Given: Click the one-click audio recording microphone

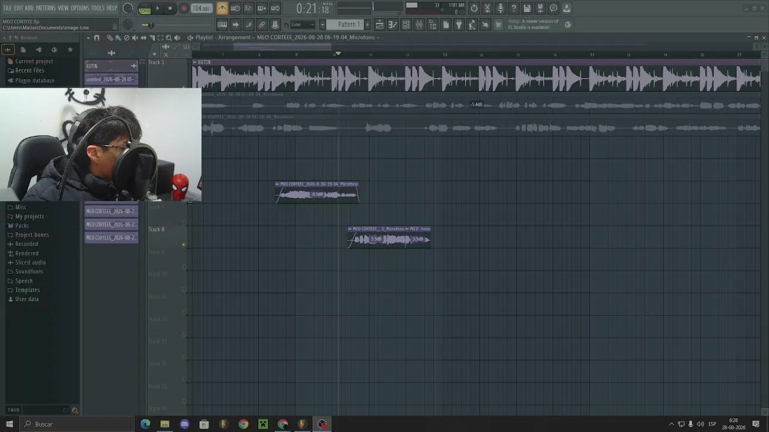Looking at the screenshot, I should [x=500, y=8].
